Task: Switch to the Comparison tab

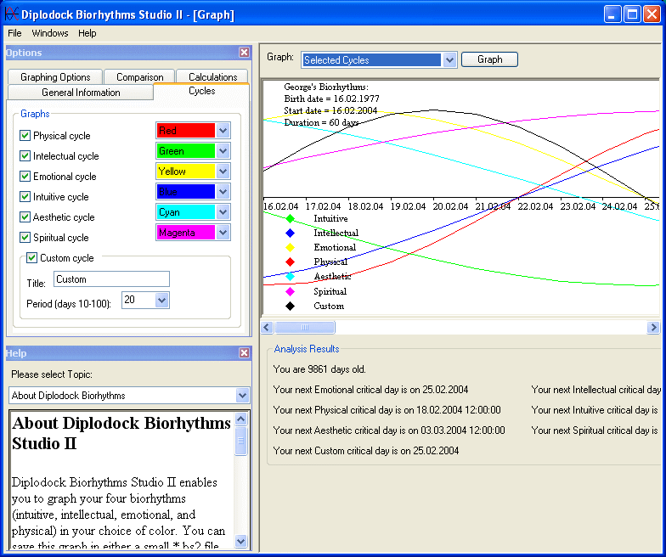Action: pos(139,76)
